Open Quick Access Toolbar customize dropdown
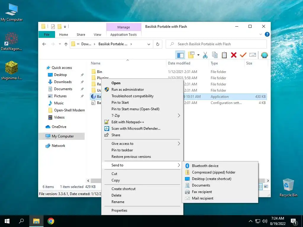The image size is (303, 227). (65, 27)
